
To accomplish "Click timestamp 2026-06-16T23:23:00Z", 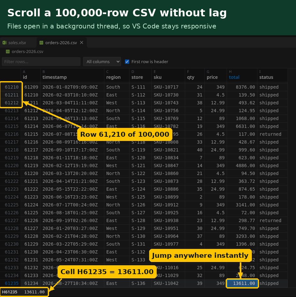I will coord(72,197).
